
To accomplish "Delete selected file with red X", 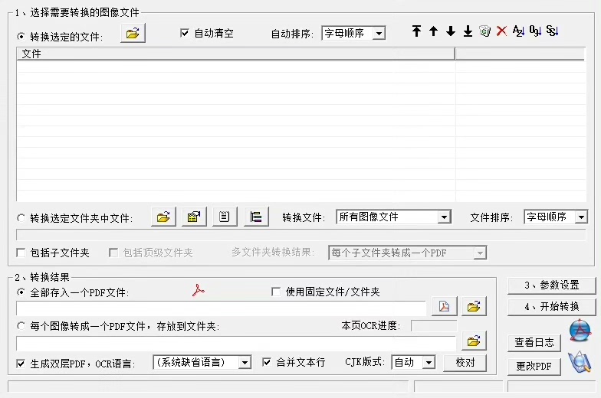I will click(501, 31).
